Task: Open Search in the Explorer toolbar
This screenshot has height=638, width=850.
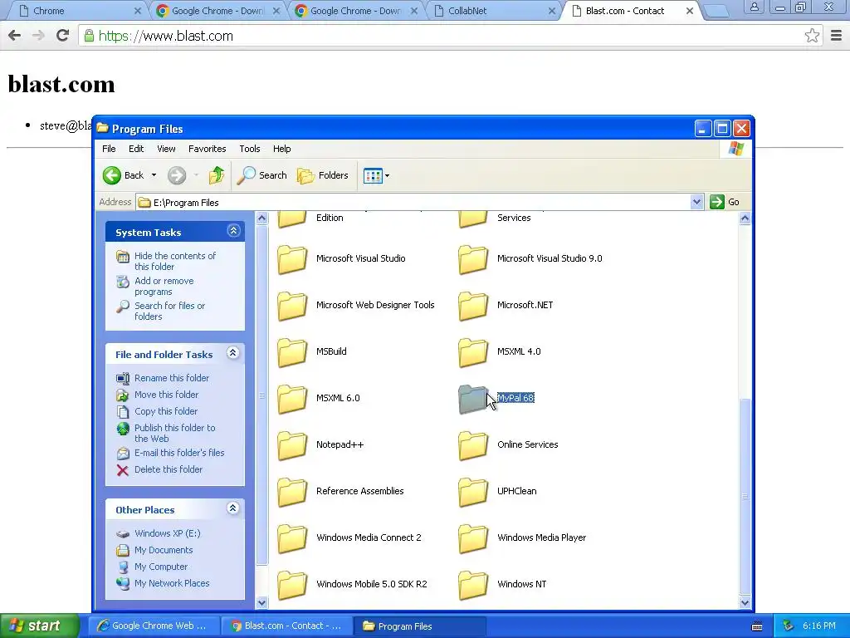Action: 261,175
